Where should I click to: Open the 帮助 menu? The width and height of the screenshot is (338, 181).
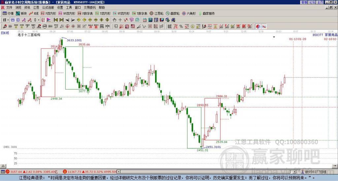(102, 8)
